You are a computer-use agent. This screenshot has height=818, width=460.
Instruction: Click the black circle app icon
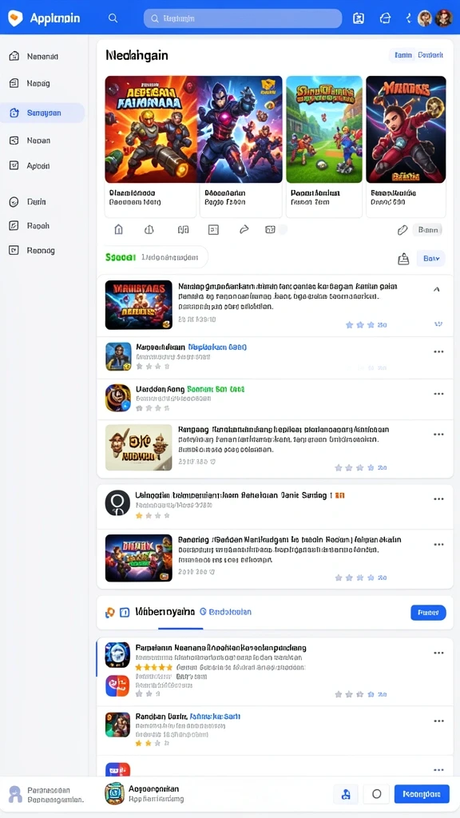click(x=118, y=503)
